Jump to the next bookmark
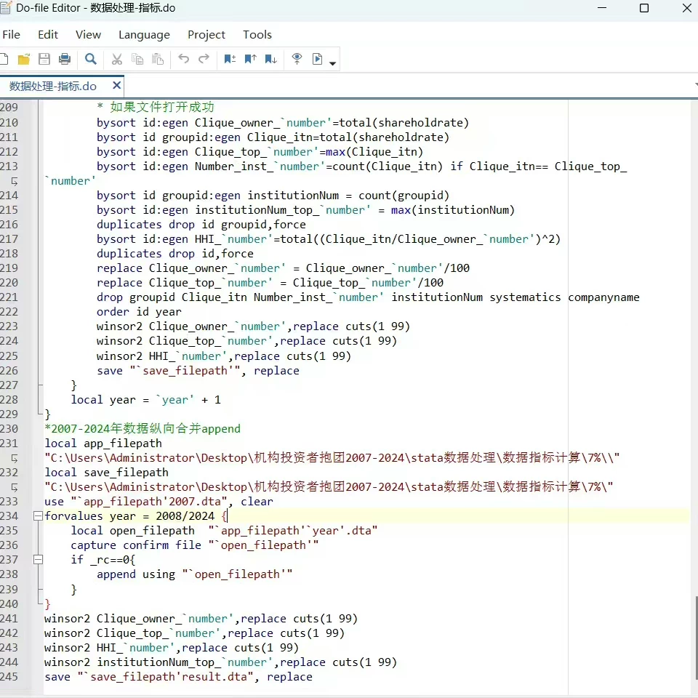The height and width of the screenshot is (698, 698). [x=270, y=59]
